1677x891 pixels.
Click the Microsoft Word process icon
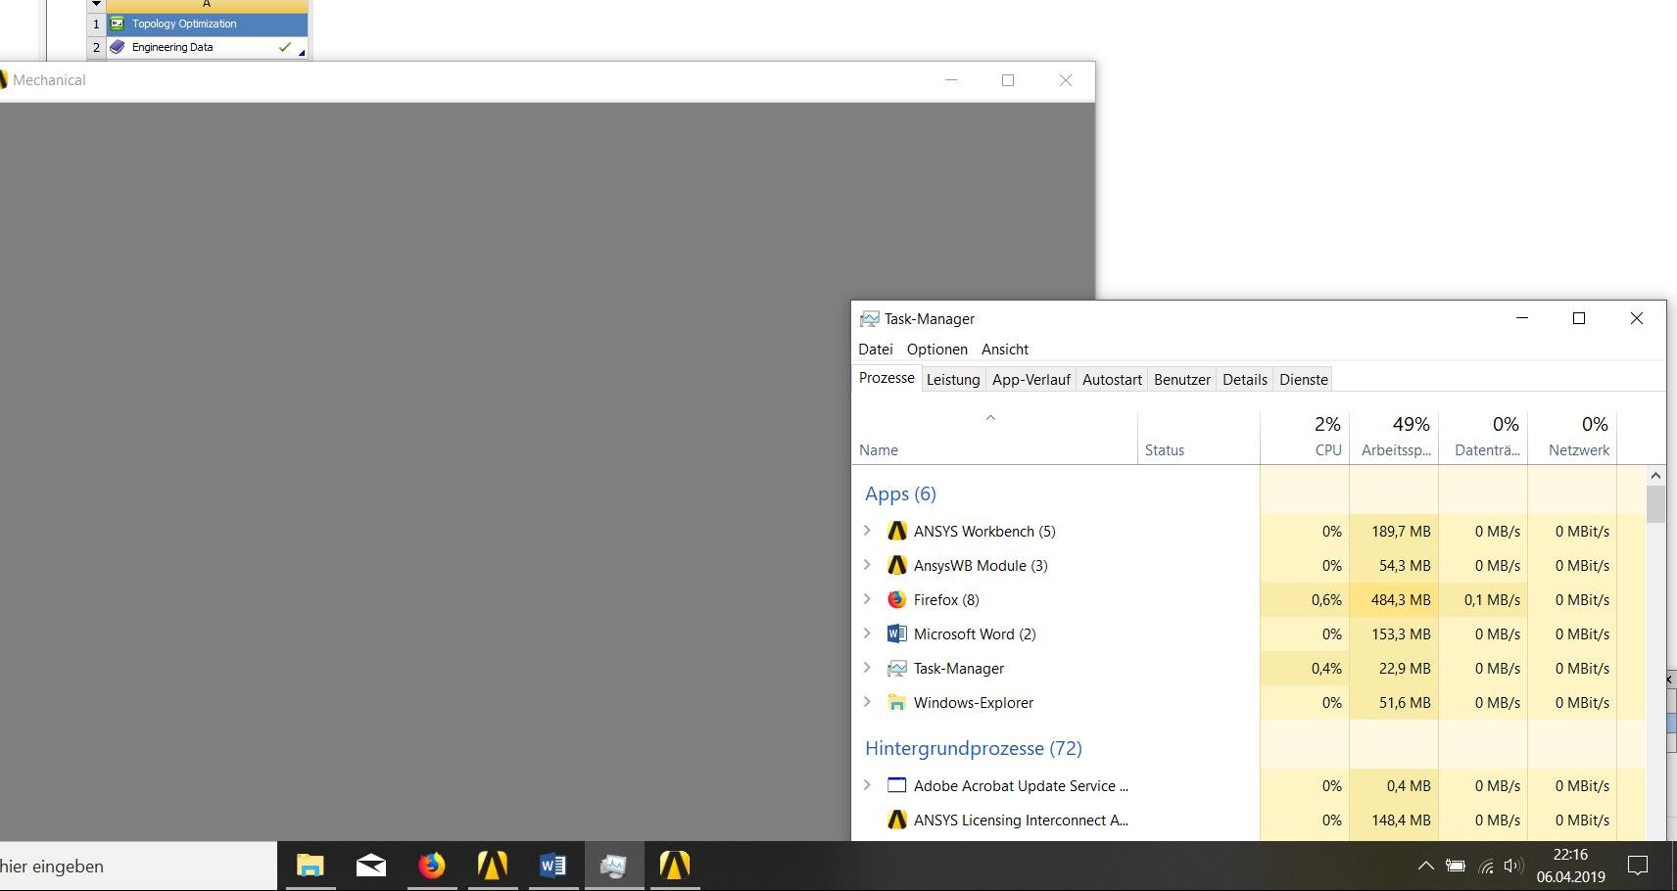[x=896, y=633]
